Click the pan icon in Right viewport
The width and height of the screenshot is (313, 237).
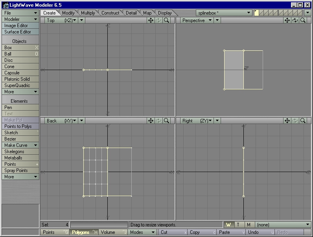[x=287, y=121]
